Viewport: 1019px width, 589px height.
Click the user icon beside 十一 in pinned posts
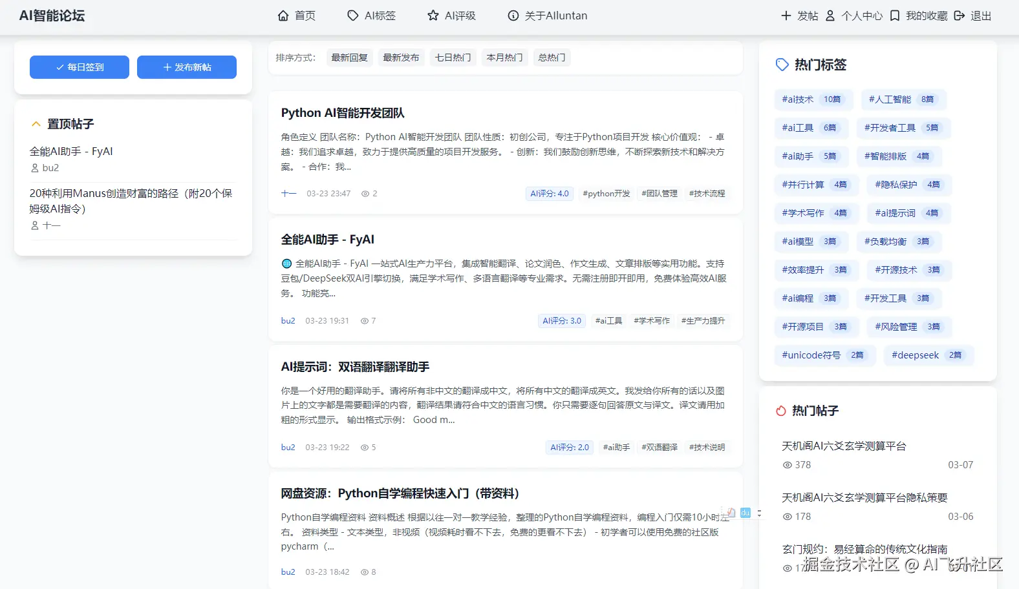[x=35, y=225]
